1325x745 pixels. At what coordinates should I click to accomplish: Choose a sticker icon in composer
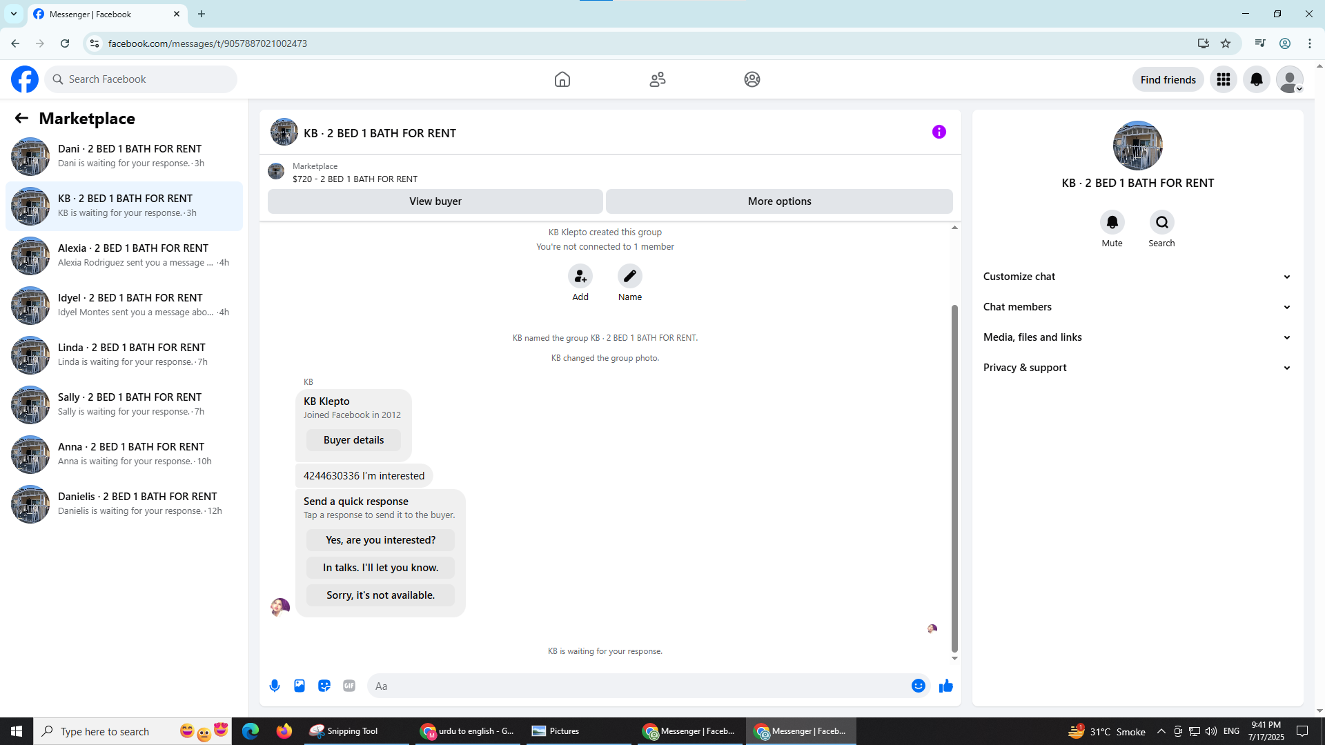click(324, 686)
